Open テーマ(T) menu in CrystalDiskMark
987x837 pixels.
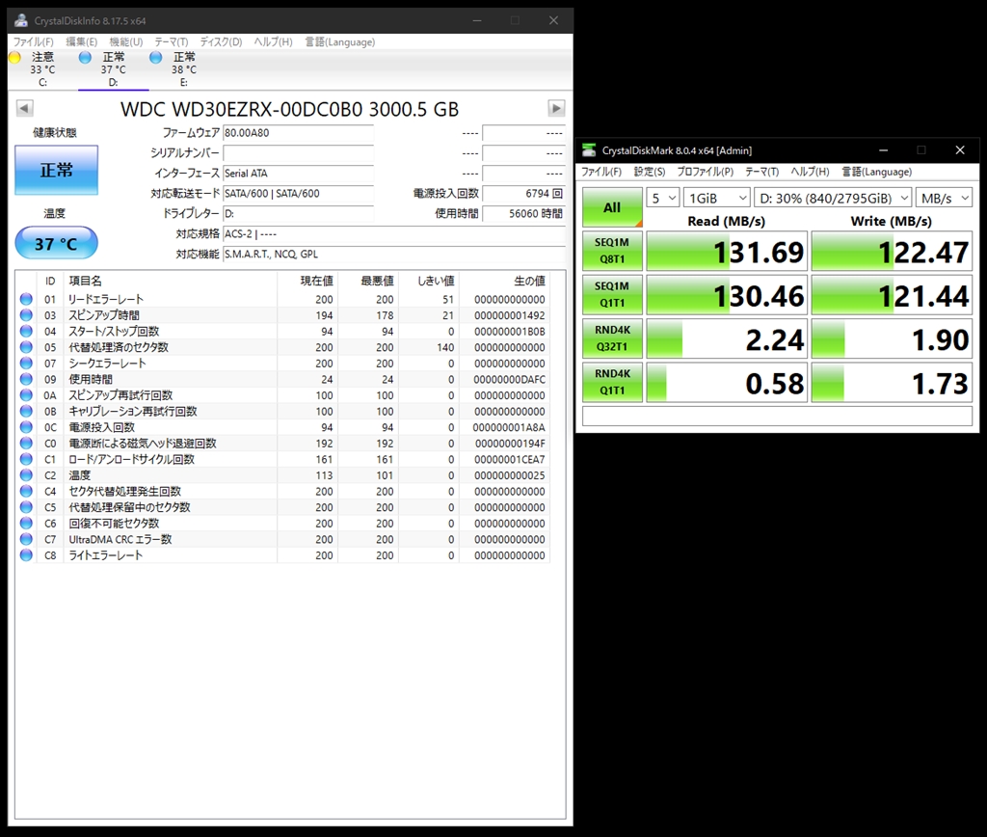pyautogui.click(x=762, y=172)
